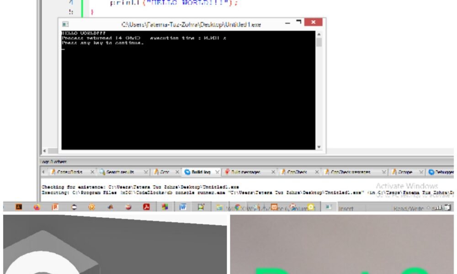Click the Build messages flag icon
The height and width of the screenshot is (274, 457).
227,172
